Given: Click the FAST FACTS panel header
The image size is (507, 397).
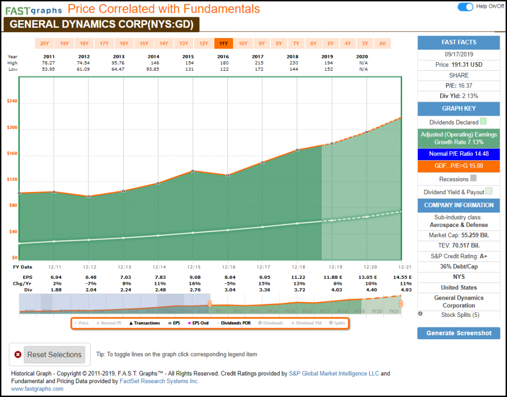Looking at the screenshot, I should 458,43.
